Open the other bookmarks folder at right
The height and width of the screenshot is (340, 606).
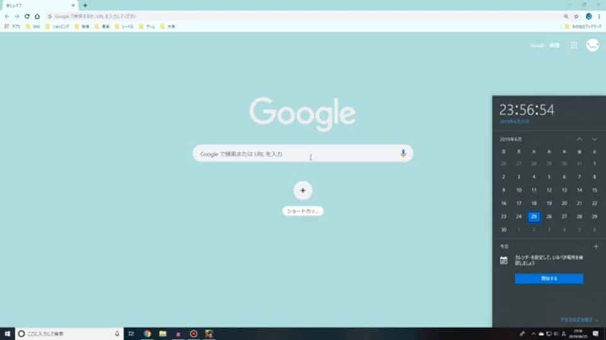[x=583, y=26]
